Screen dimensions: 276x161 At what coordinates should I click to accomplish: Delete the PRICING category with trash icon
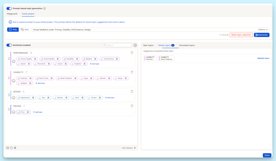(132, 106)
